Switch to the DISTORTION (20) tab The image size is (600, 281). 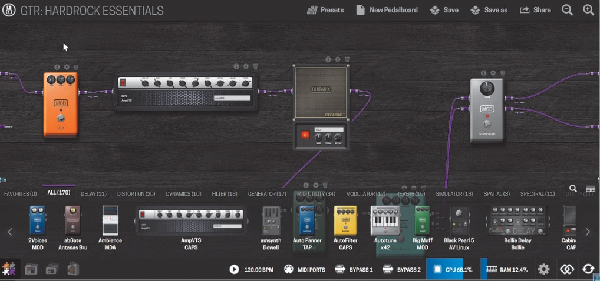click(136, 194)
